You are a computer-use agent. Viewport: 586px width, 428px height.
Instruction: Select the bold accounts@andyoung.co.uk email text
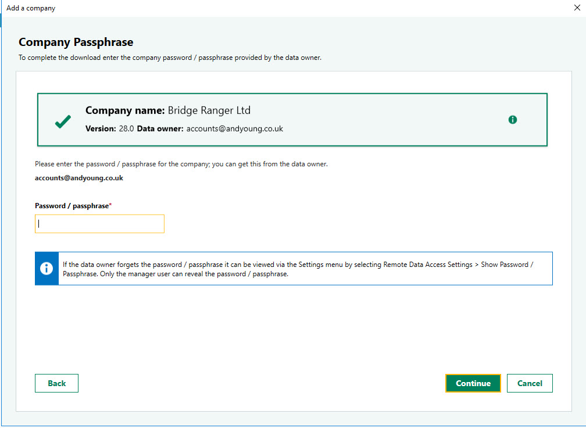tap(79, 178)
